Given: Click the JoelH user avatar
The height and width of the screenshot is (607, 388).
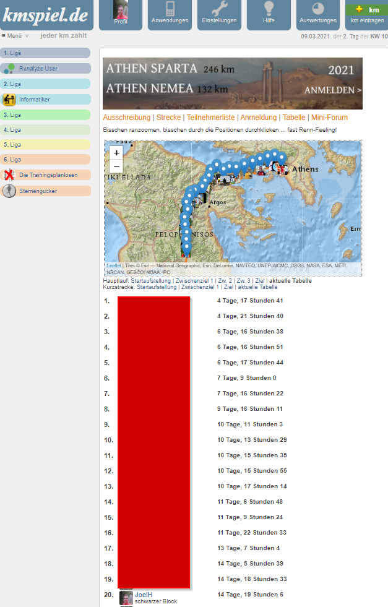Looking at the screenshot, I should (126, 598).
